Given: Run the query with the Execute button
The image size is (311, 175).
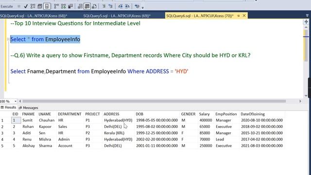Looking at the screenshot, I should 6,6.
